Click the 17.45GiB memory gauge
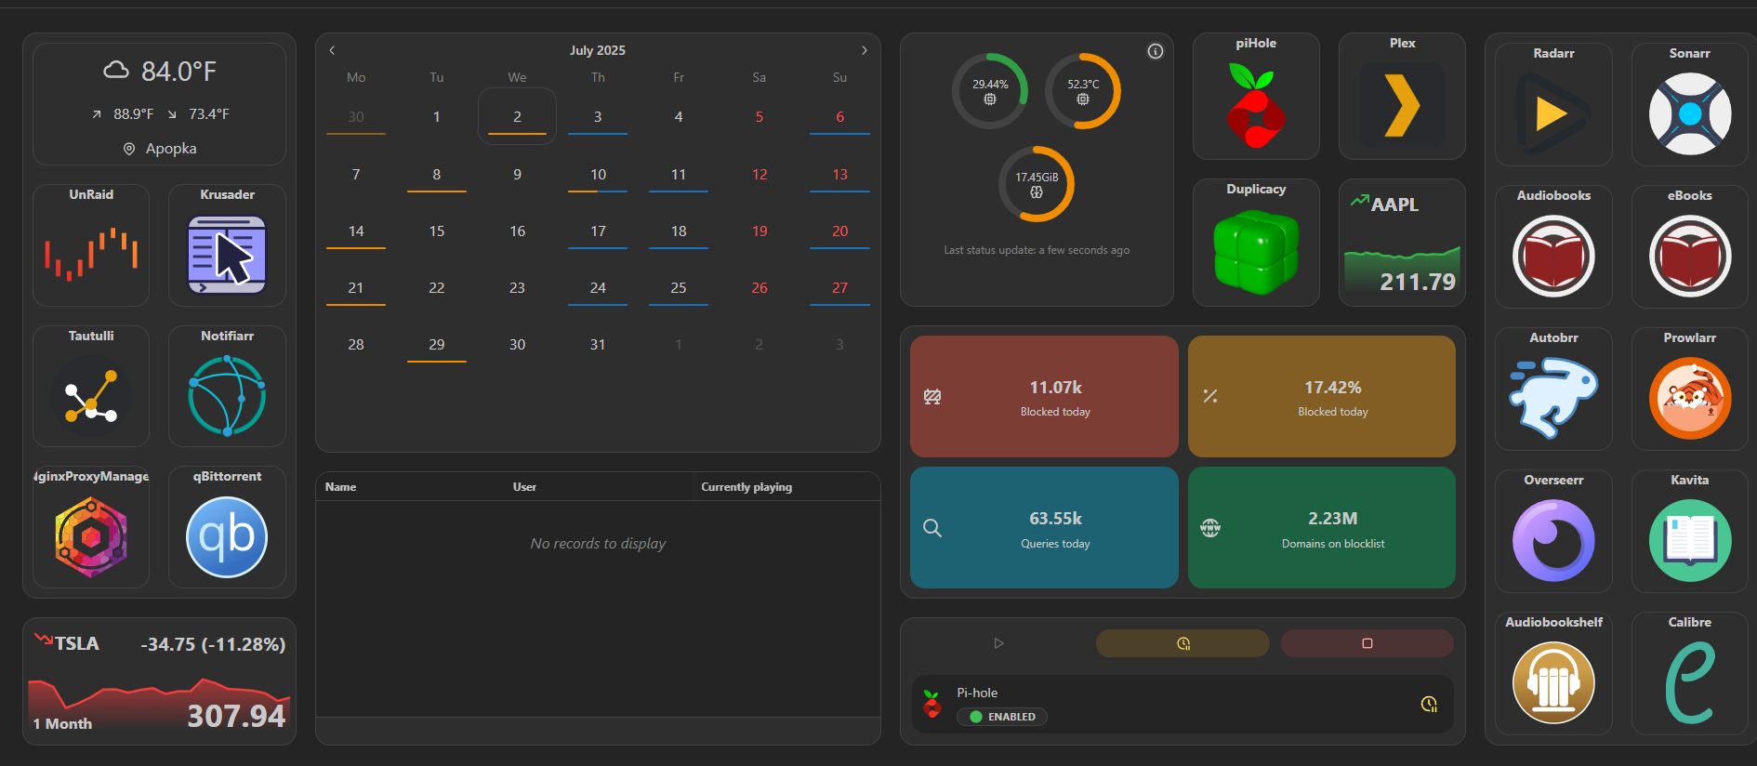 [1037, 183]
